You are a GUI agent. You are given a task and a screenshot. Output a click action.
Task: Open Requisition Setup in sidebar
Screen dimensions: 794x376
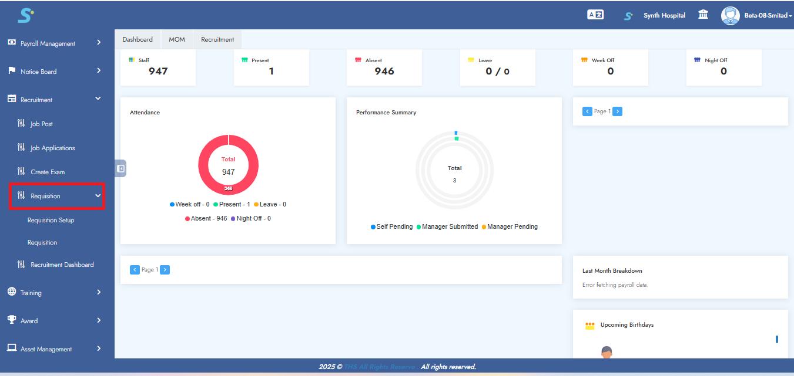[51, 221]
